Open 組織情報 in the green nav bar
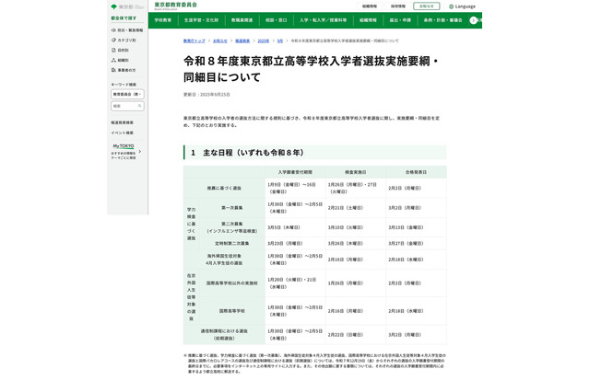The height and width of the screenshot is (392, 590). click(x=368, y=20)
